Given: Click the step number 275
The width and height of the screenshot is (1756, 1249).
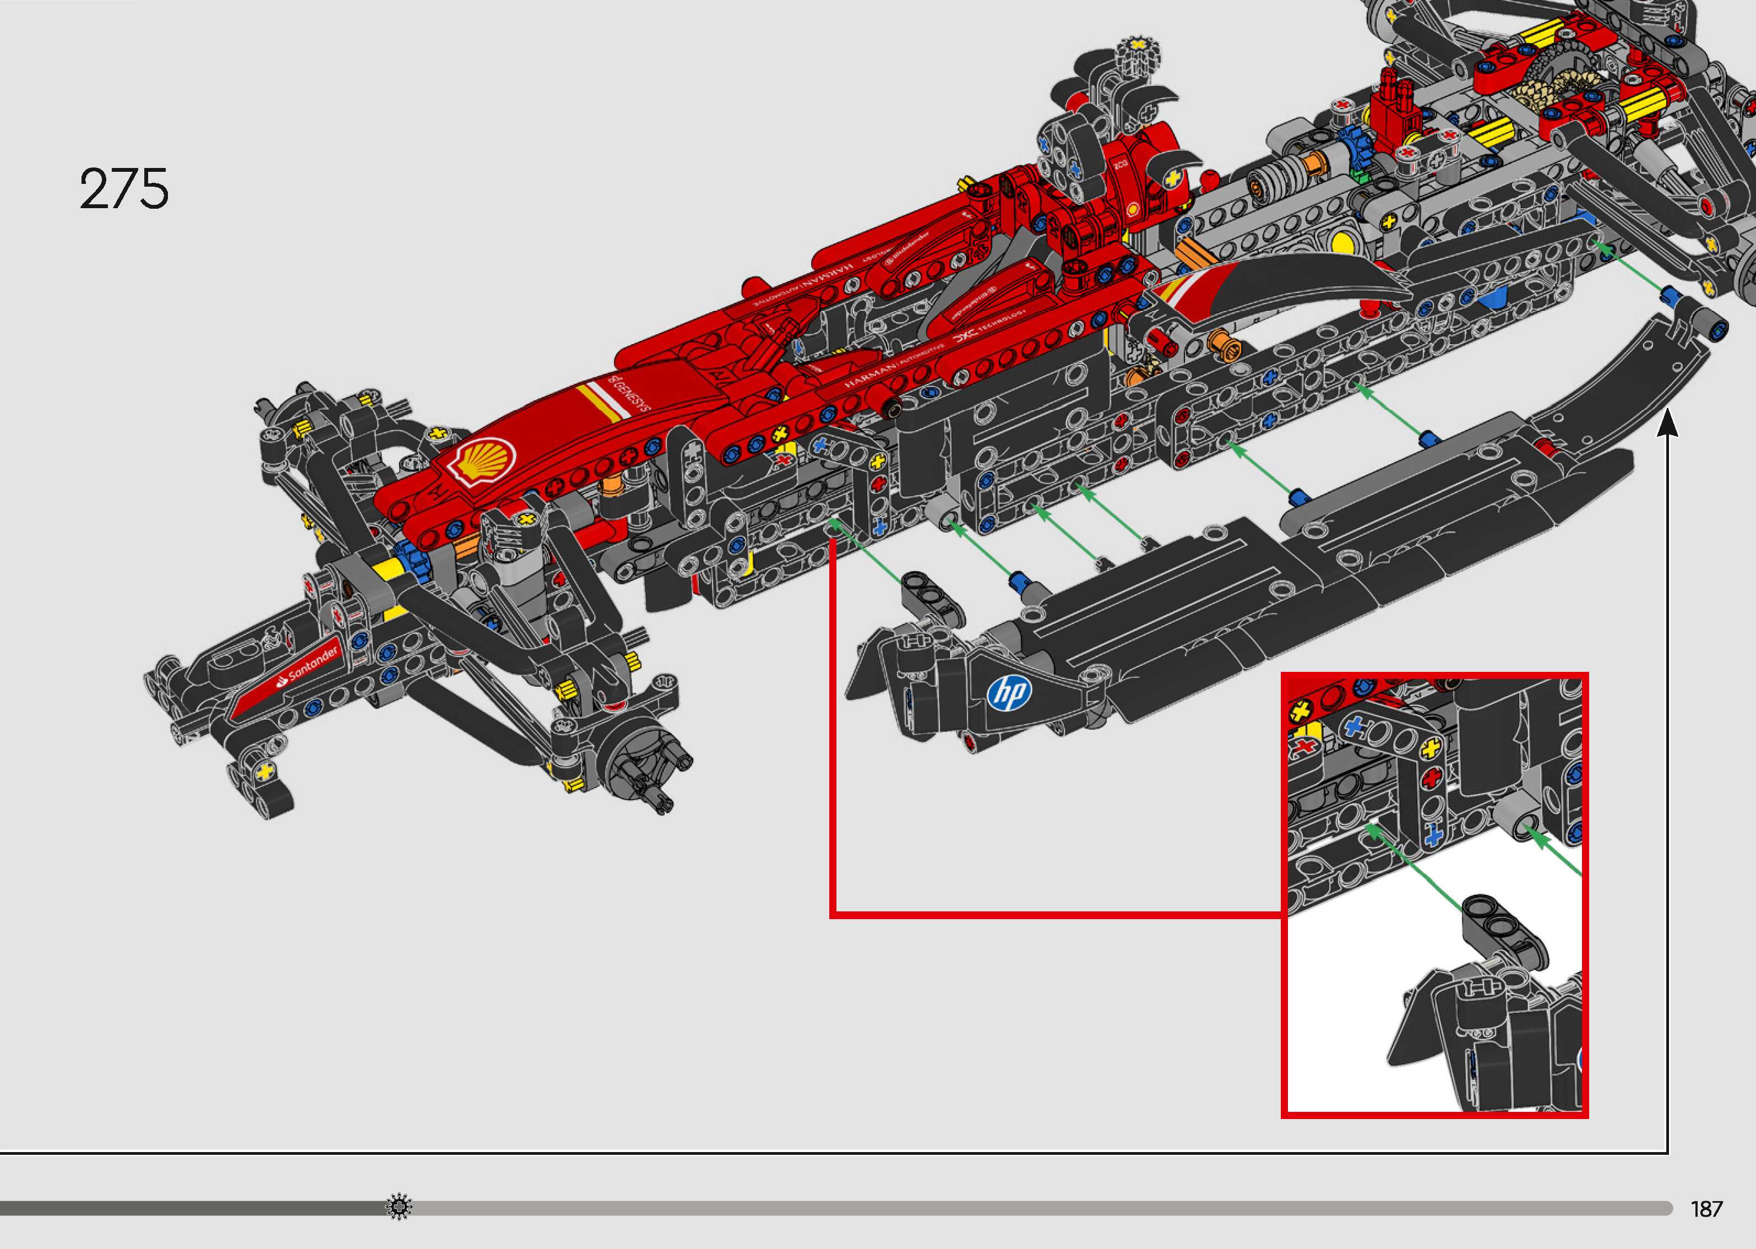Looking at the screenshot, I should 124,189.
